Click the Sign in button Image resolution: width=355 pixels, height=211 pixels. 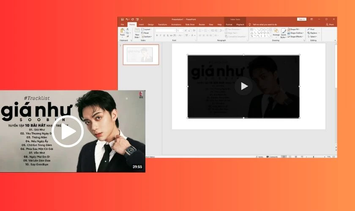click(302, 19)
